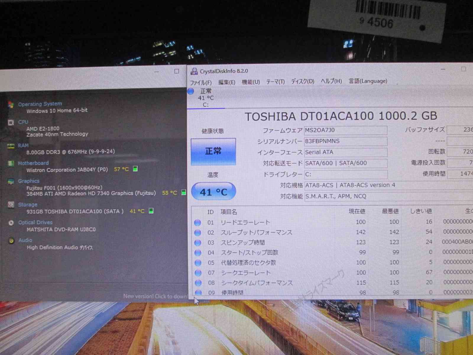Open the Storage section link
473x355 pixels.
(28, 205)
